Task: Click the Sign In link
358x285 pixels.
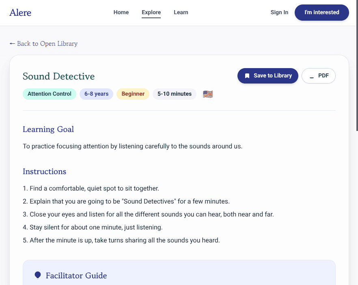Action: point(279,12)
